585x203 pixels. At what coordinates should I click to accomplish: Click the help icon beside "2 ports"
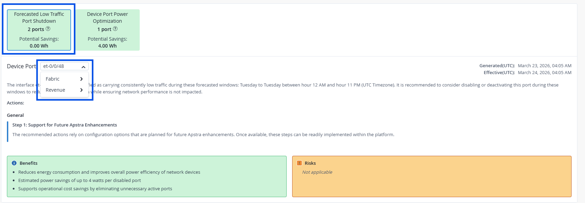point(48,29)
